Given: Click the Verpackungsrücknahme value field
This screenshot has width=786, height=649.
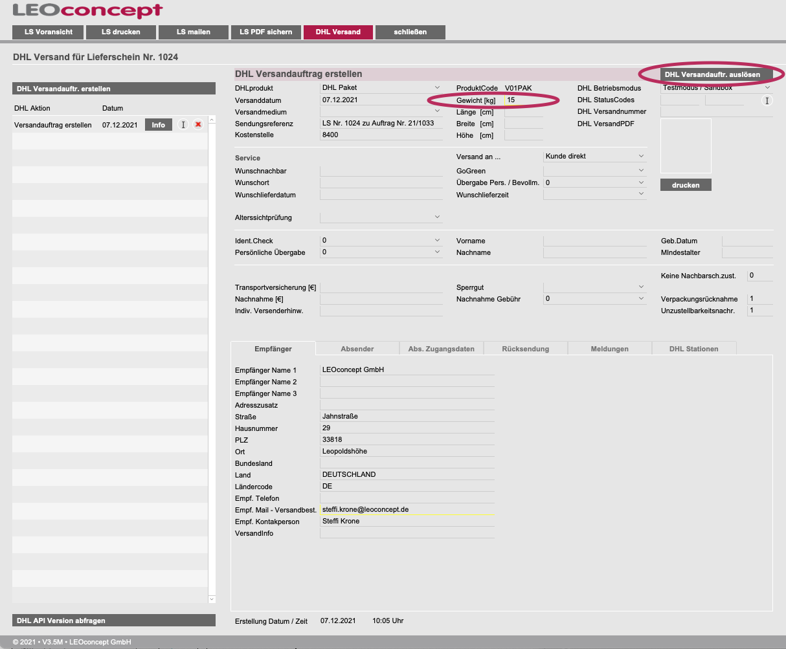Looking at the screenshot, I should coord(760,299).
